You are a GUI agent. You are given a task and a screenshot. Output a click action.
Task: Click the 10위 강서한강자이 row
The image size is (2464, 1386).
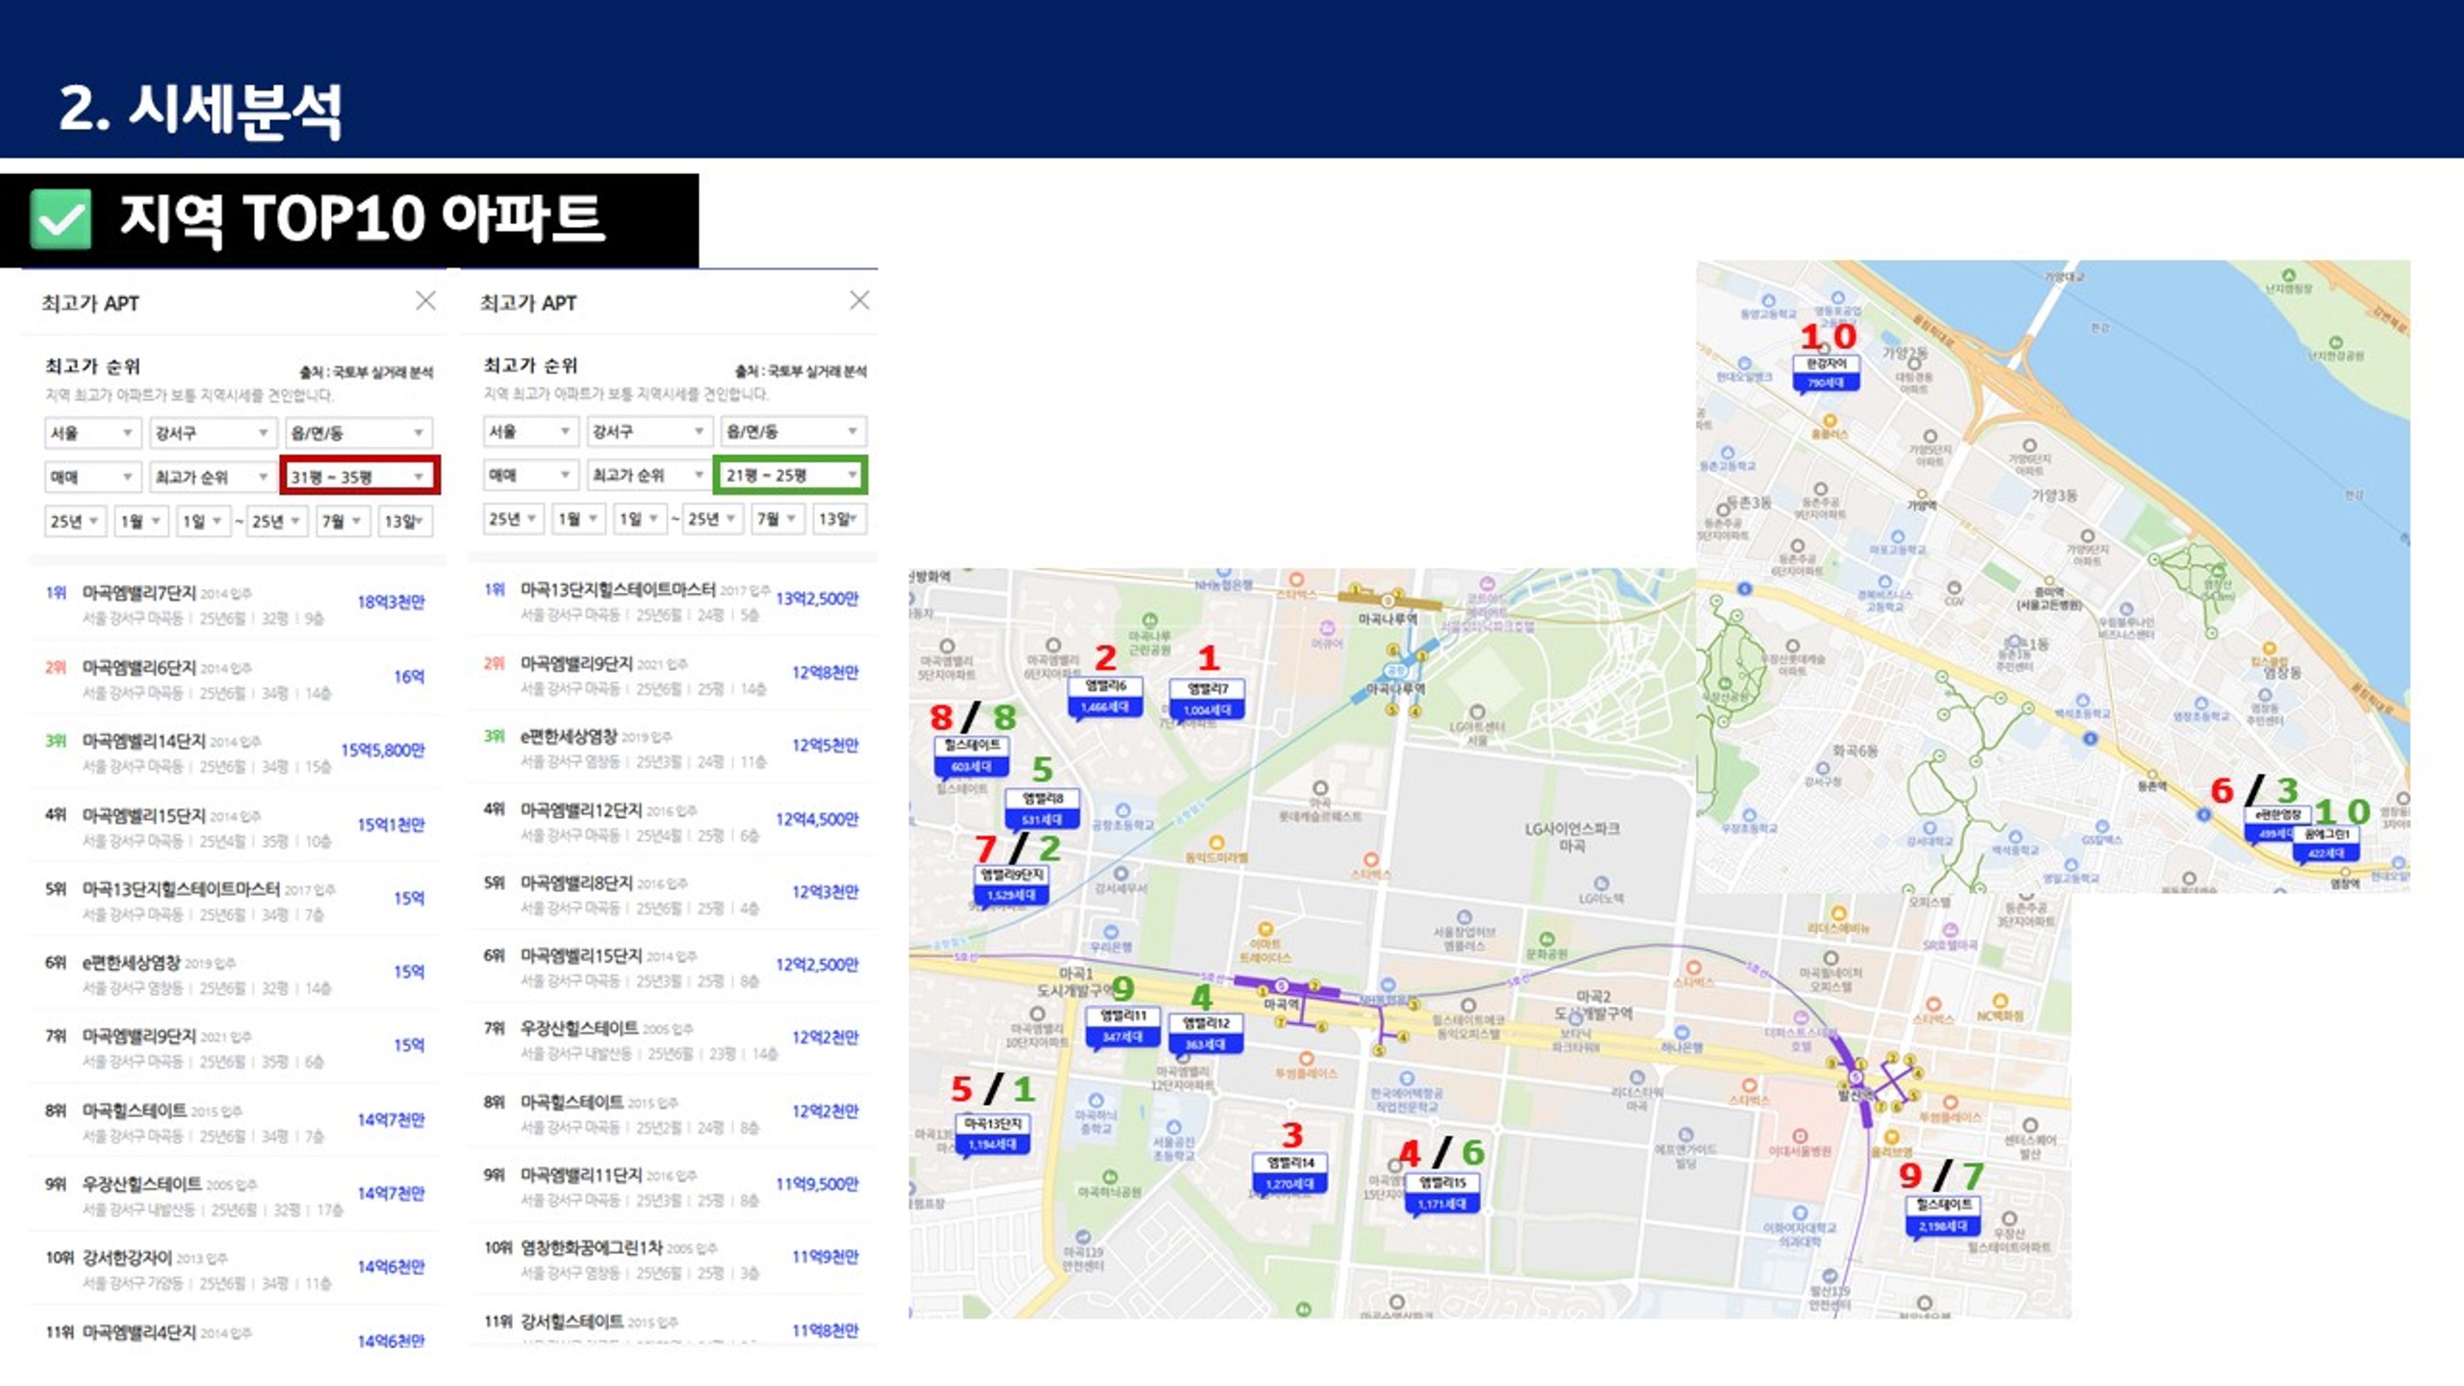coord(236,1269)
